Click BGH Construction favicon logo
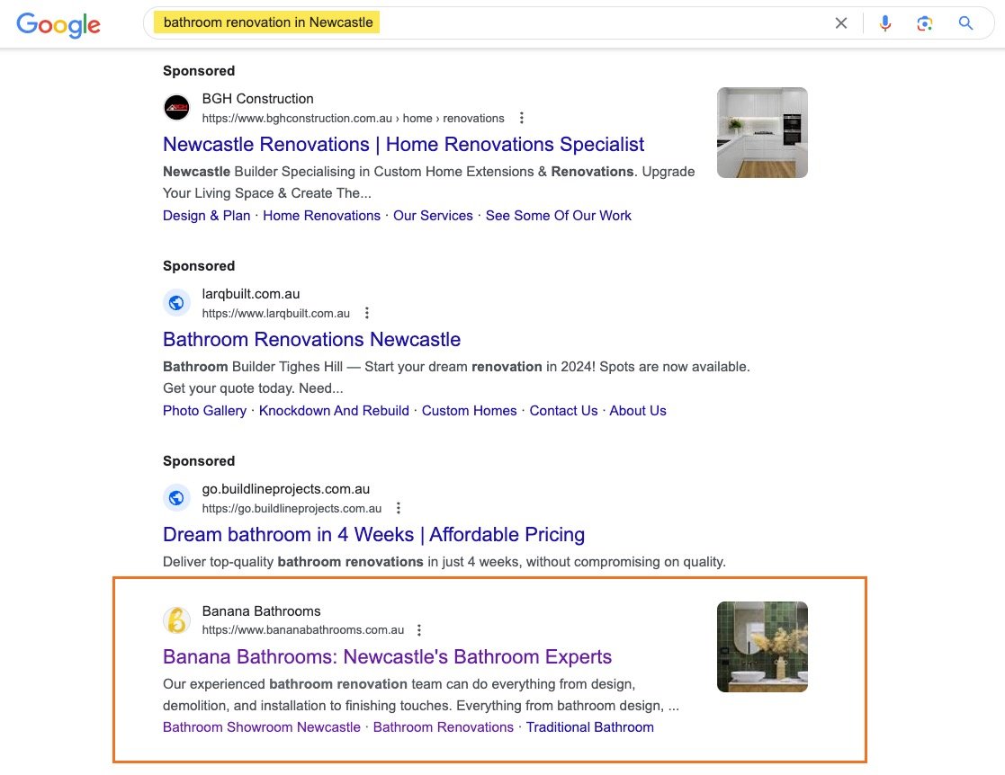Image resolution: width=1005 pixels, height=775 pixels. pos(176,107)
